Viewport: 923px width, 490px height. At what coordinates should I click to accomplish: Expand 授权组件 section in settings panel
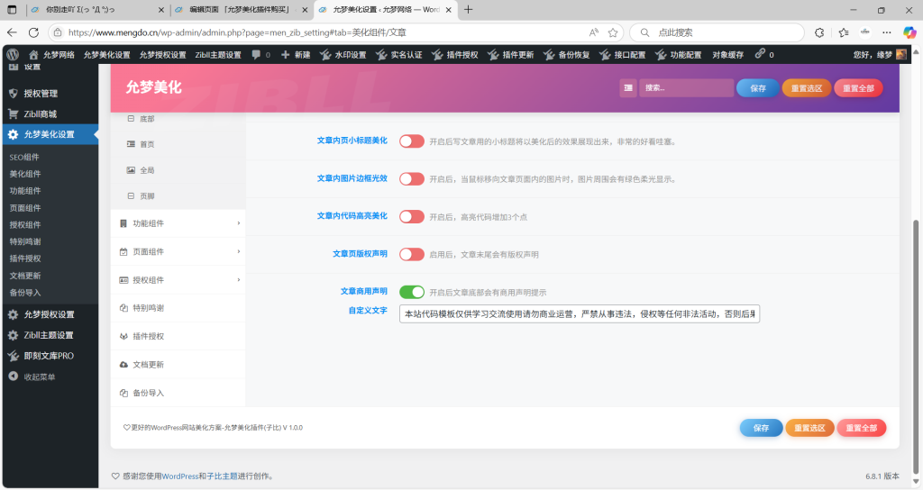click(x=178, y=280)
